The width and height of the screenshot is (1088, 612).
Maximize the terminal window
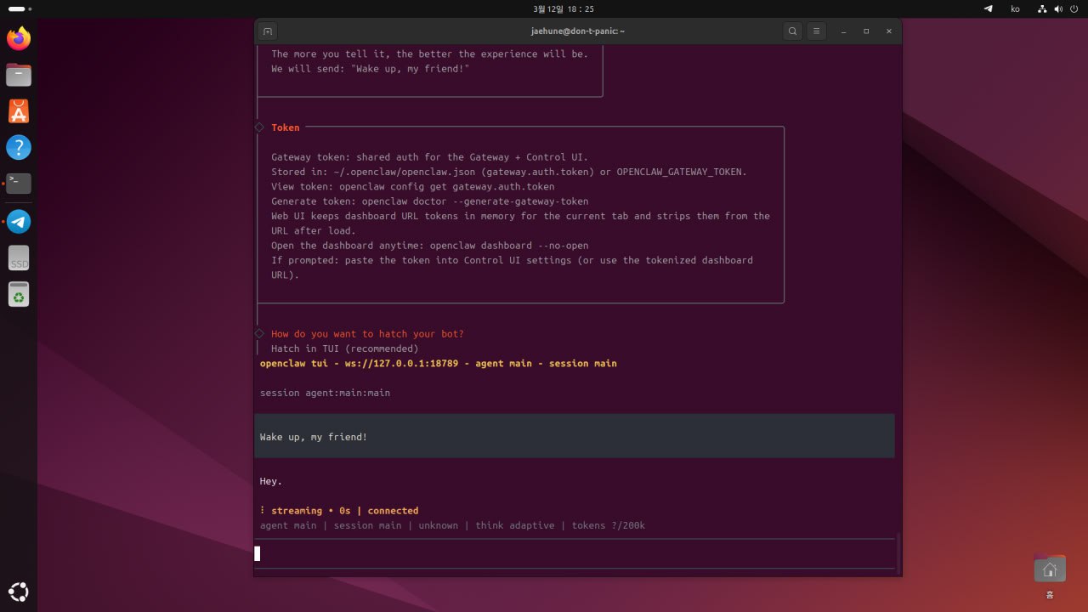[866, 31]
